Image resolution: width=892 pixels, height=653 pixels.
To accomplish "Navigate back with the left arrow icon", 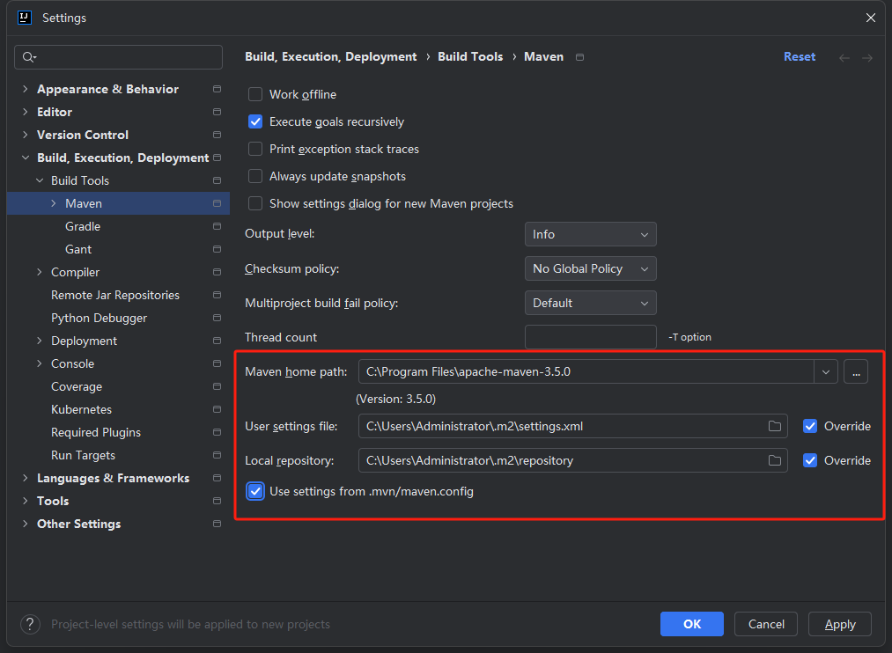I will [x=844, y=57].
